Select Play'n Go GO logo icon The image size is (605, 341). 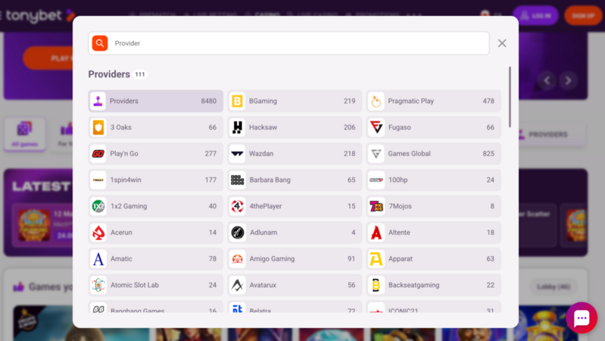coord(98,154)
